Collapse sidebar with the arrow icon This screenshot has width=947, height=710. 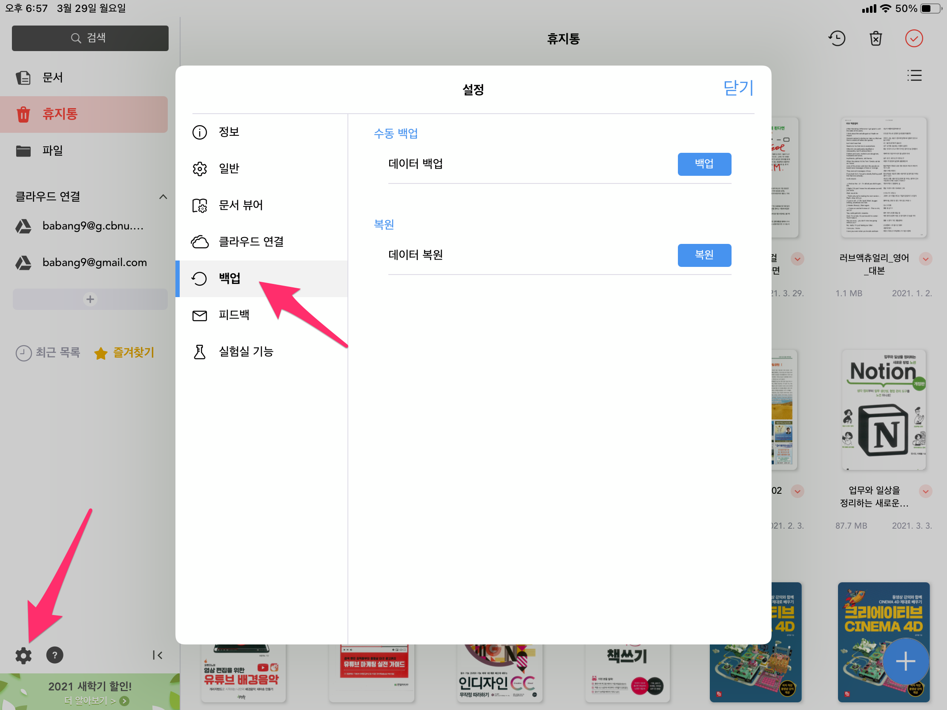coord(157,655)
